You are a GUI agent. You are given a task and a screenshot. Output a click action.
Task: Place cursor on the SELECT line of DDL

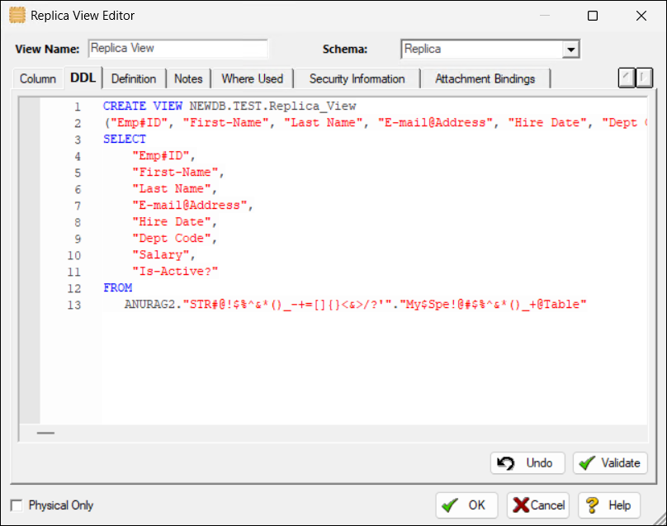coord(125,140)
